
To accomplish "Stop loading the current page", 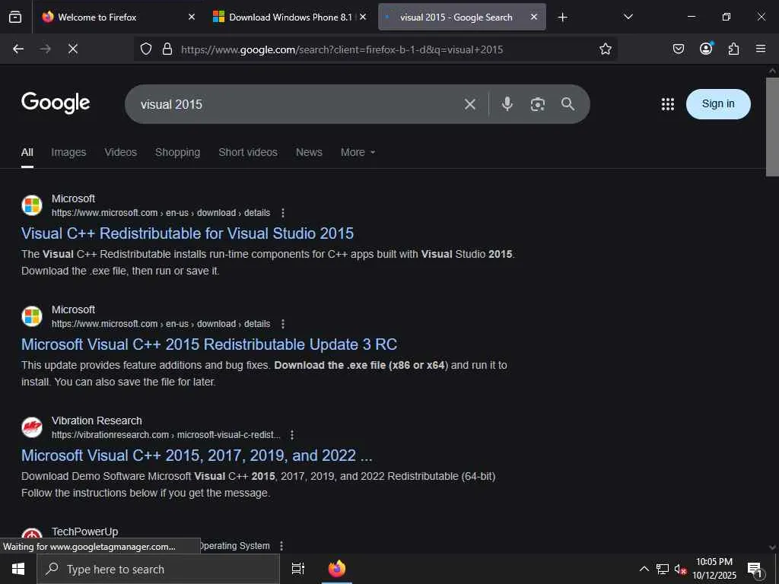I will click(x=72, y=49).
